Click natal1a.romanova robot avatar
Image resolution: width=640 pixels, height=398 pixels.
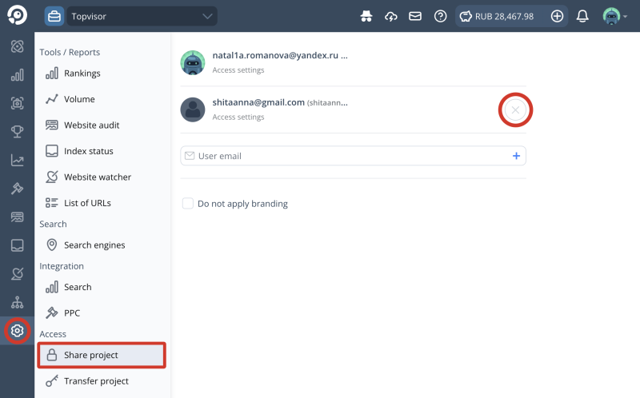(x=193, y=62)
